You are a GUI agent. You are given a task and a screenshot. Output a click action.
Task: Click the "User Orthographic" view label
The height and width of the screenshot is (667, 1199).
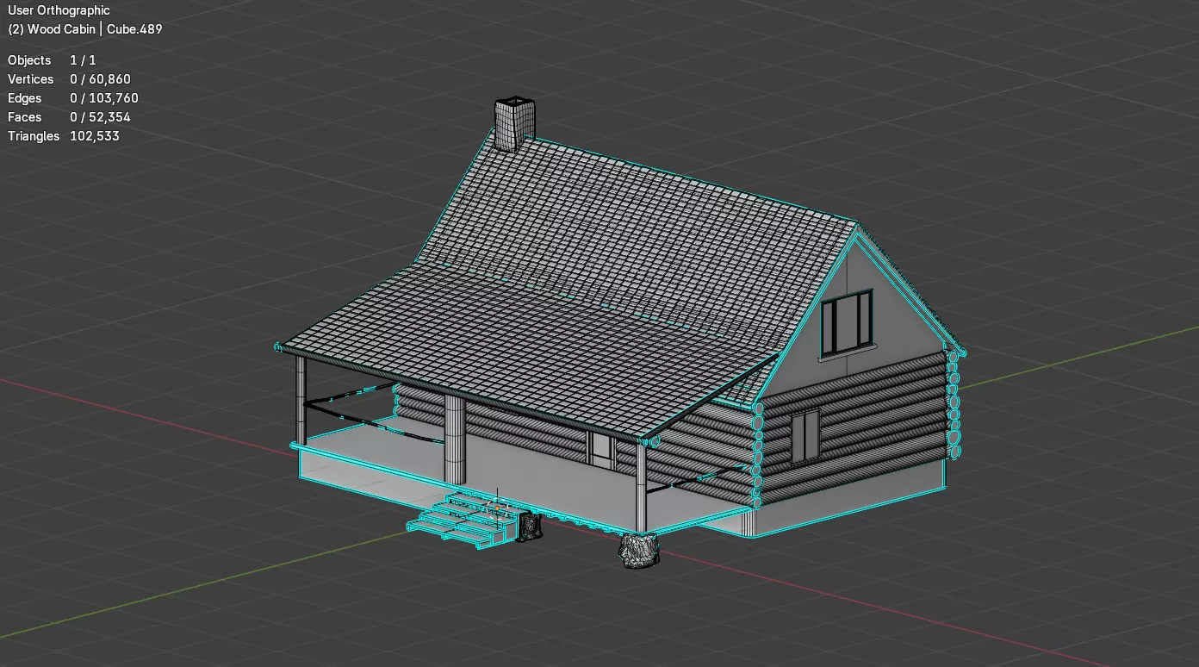[59, 10]
